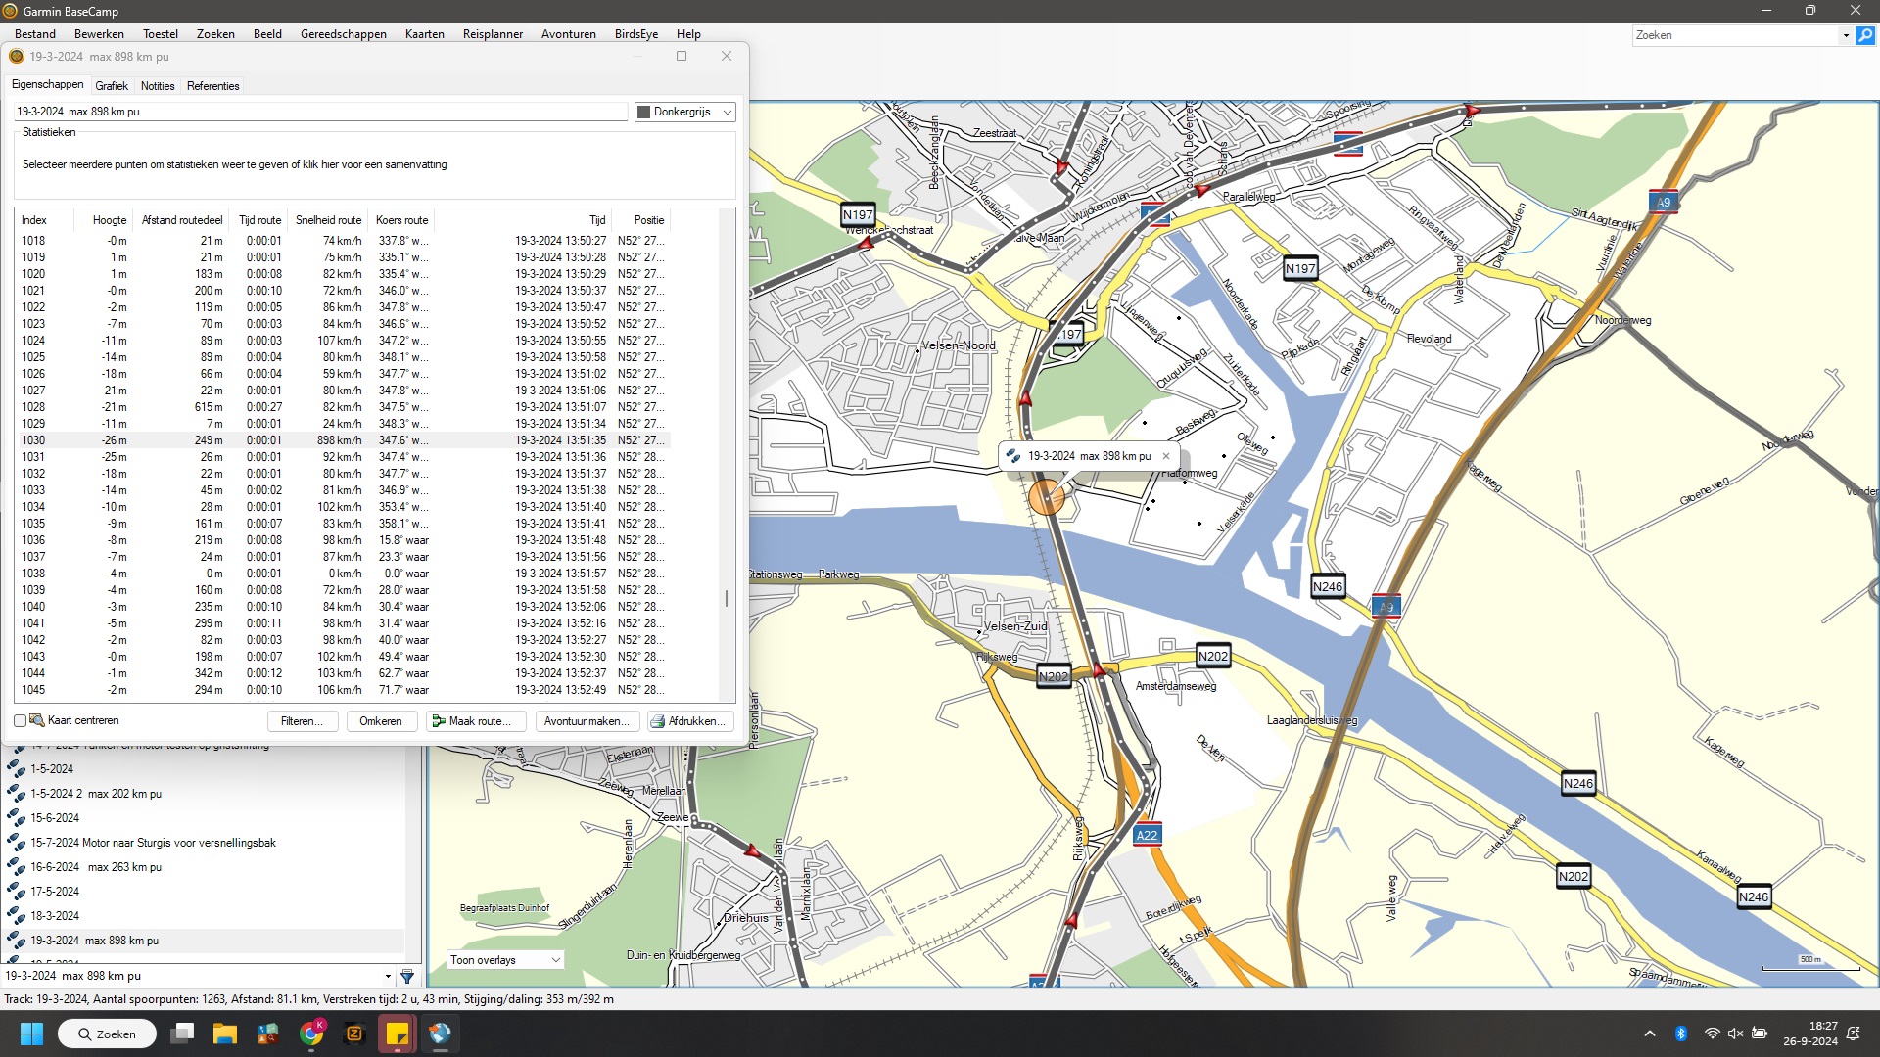Click the track name input field
Viewport: 1880px width, 1057px height.
[x=320, y=112]
